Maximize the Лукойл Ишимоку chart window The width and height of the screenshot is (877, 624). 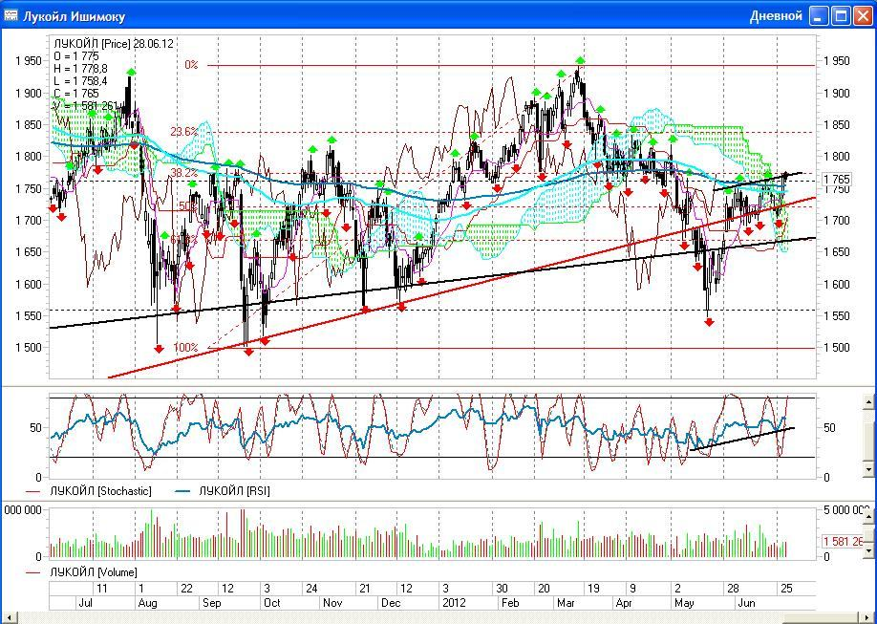(842, 15)
